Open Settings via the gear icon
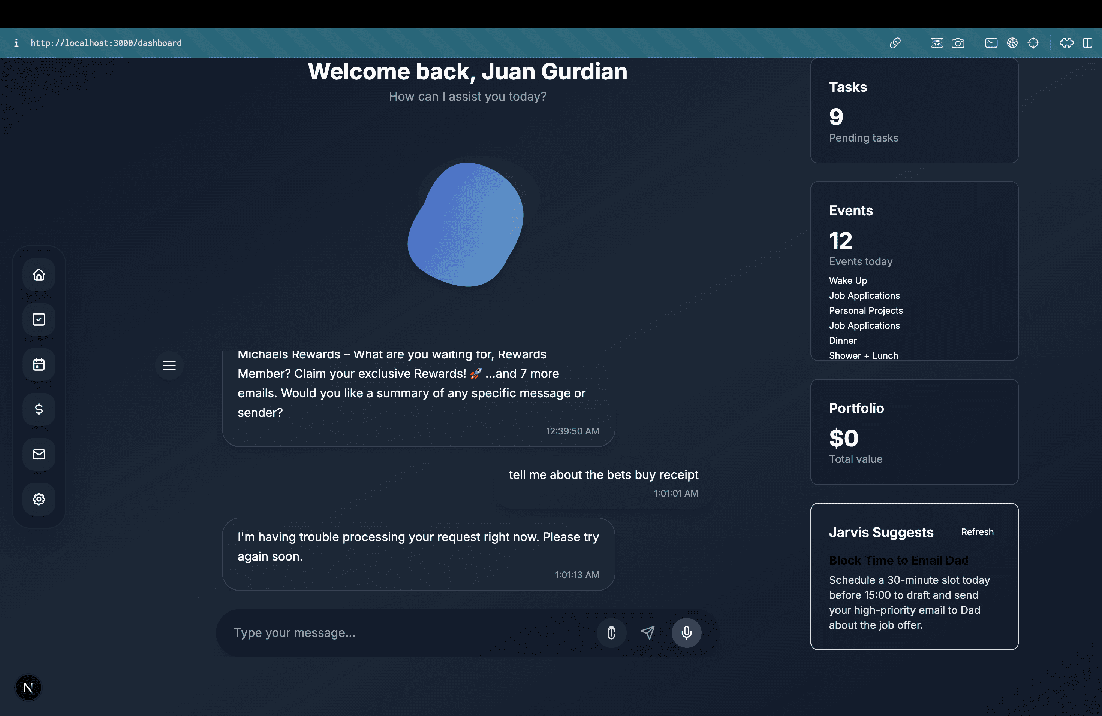The image size is (1102, 716). pyautogui.click(x=39, y=498)
